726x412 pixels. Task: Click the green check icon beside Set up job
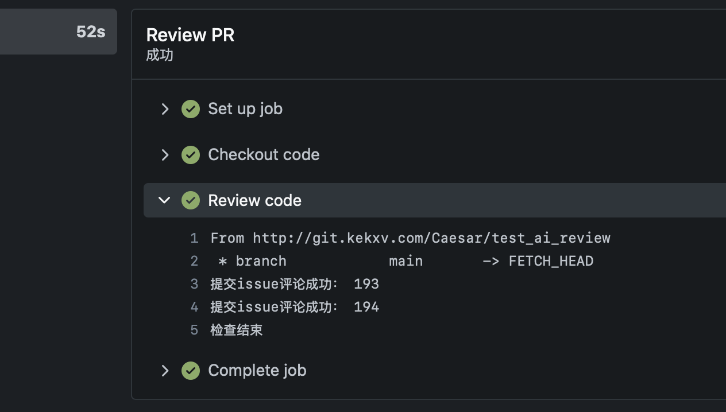pos(191,109)
